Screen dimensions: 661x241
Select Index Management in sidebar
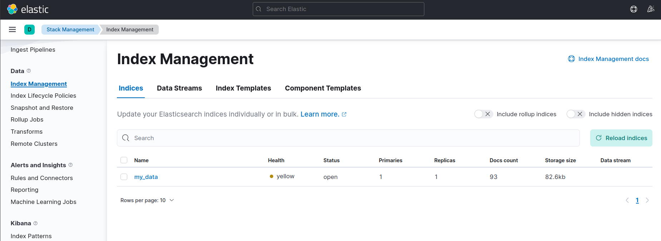pos(39,84)
